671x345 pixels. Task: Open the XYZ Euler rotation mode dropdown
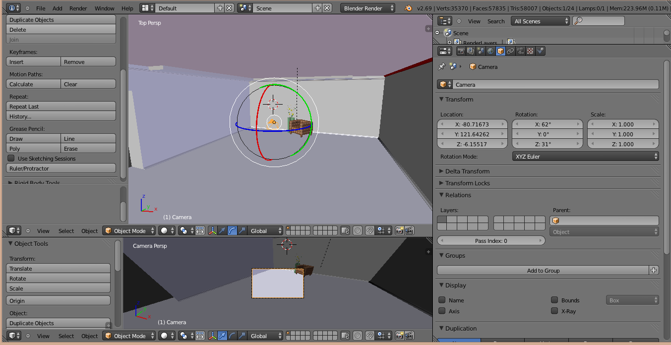585,156
